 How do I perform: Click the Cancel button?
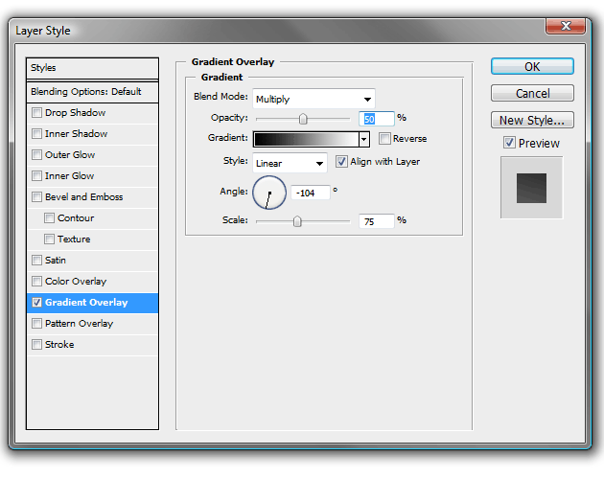(x=532, y=93)
